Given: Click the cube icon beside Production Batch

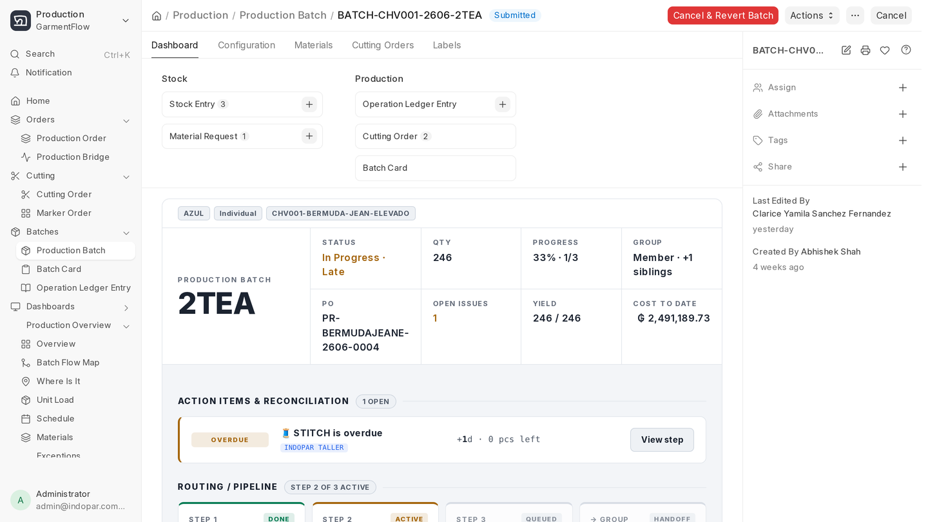Looking at the screenshot, I should pyautogui.click(x=26, y=251).
